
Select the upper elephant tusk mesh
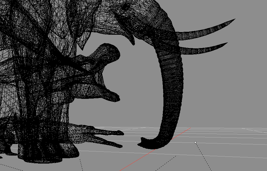pyautogui.click(x=204, y=31)
